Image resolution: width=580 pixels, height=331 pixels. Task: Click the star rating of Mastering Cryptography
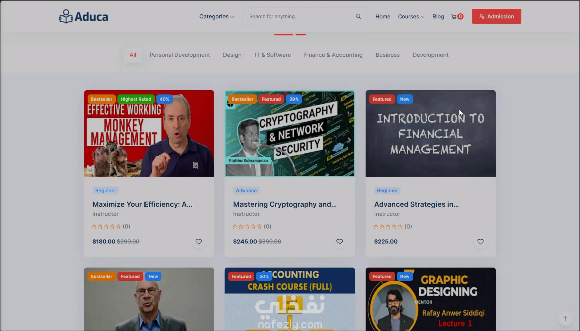[247, 227]
